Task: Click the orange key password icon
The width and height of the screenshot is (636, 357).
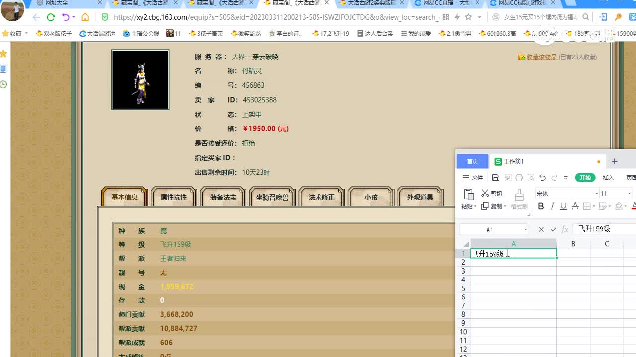Action: pos(619,17)
